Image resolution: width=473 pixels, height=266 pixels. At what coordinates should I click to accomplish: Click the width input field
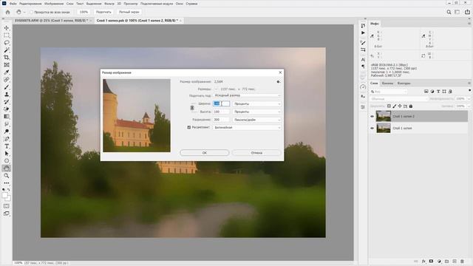coord(221,103)
